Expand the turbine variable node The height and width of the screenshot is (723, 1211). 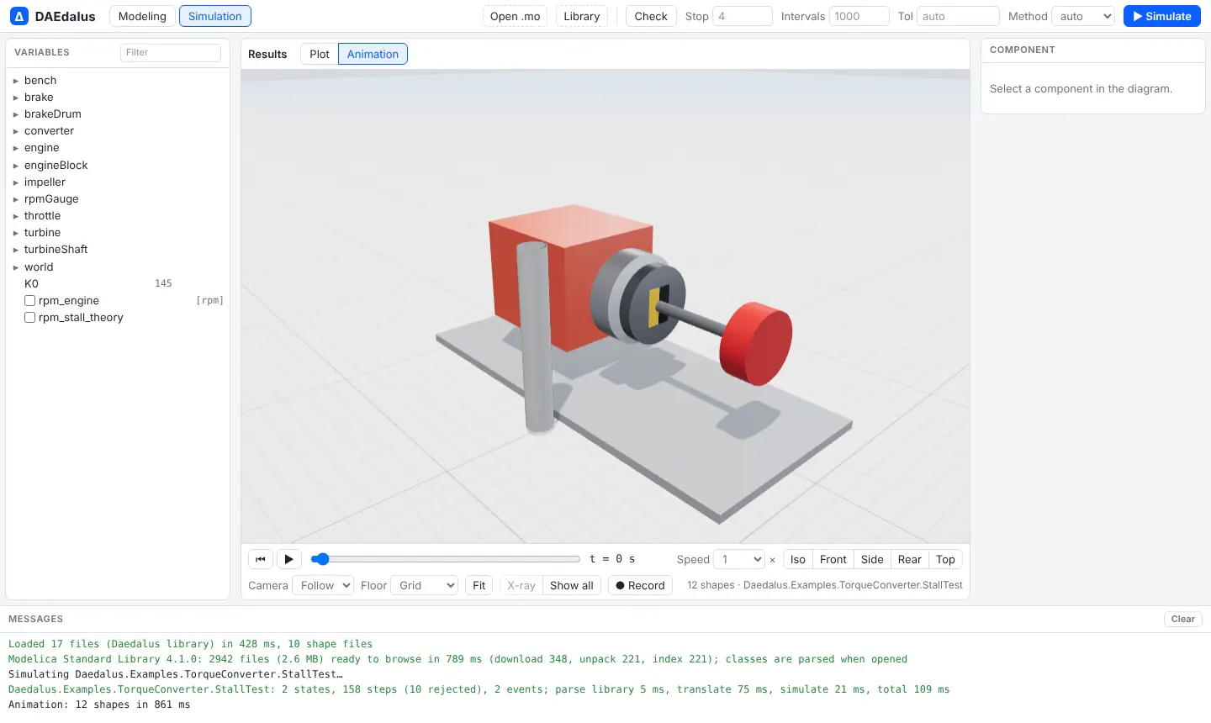(x=15, y=233)
